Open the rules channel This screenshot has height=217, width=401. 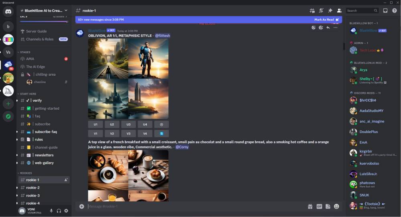click(x=44, y=139)
